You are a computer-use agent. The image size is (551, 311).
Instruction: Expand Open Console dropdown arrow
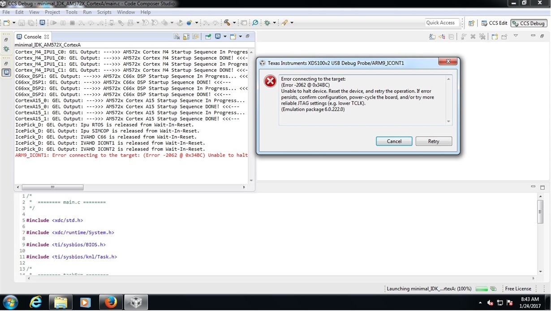tap(241, 36)
